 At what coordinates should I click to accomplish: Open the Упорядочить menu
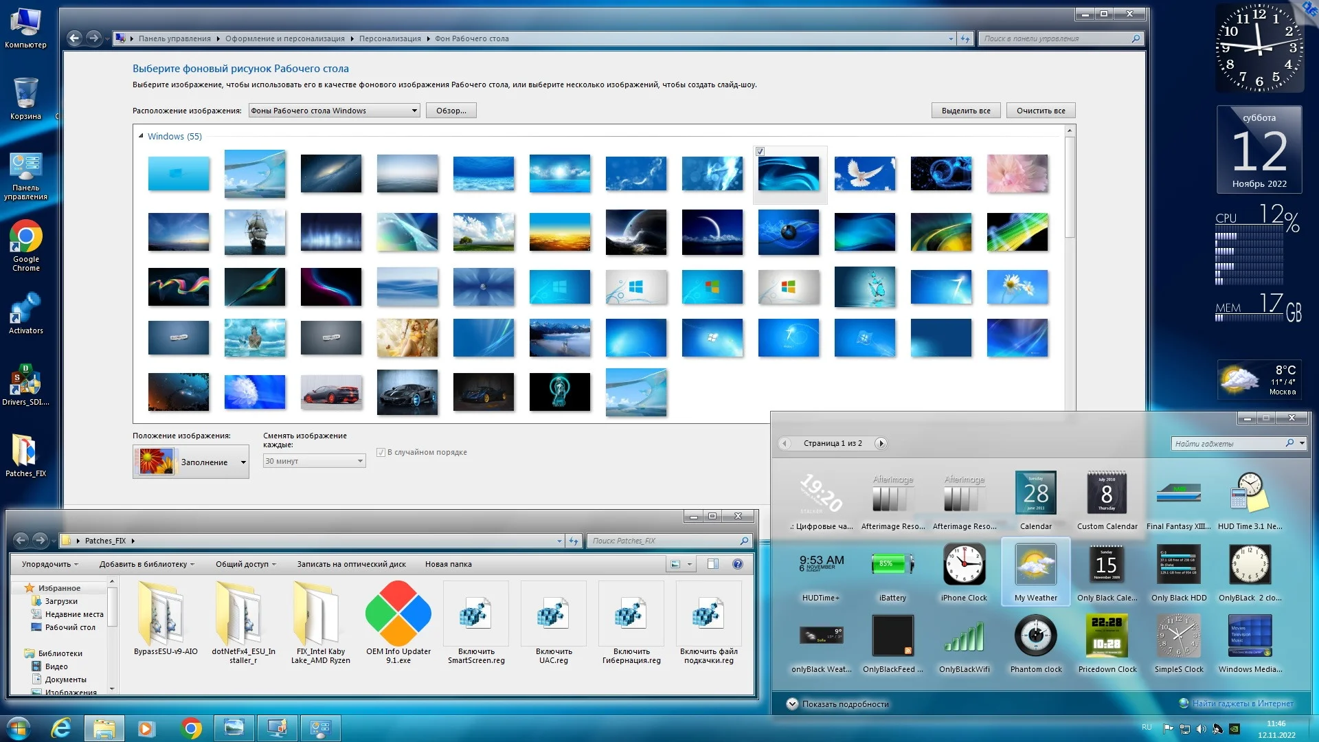pos(49,564)
